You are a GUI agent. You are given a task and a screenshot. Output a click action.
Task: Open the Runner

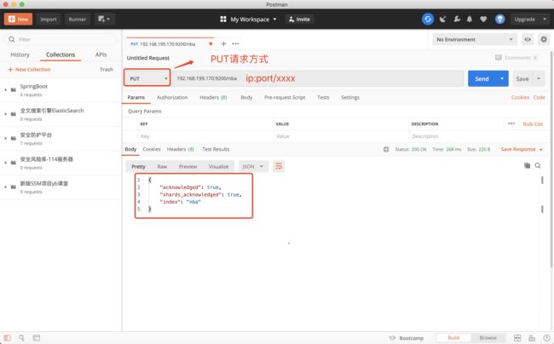78,19
